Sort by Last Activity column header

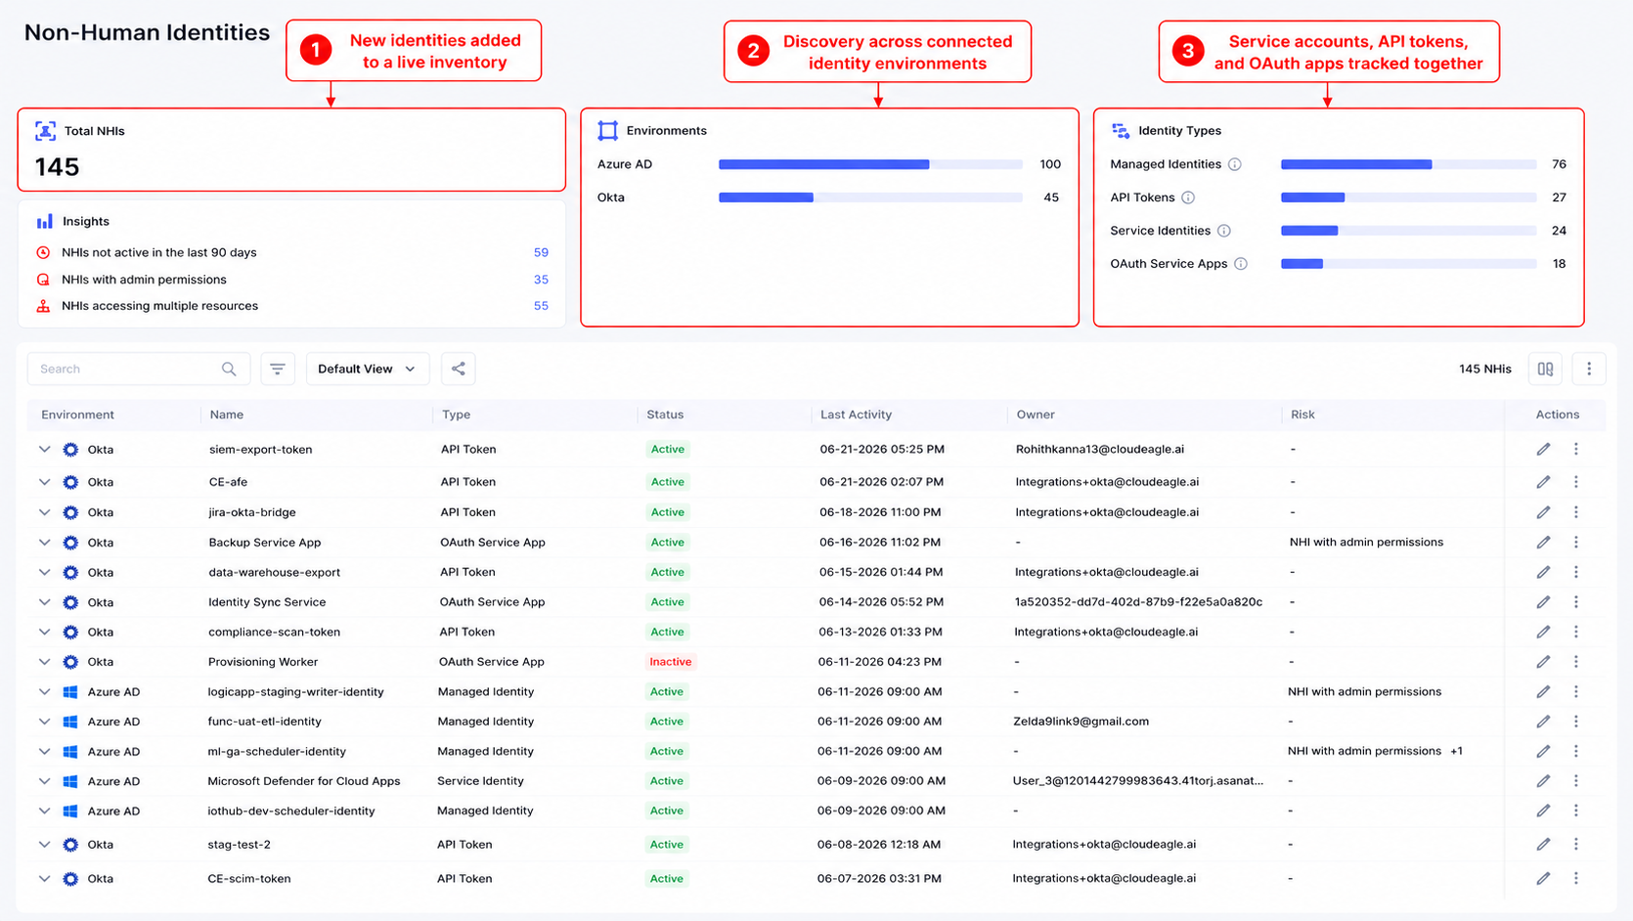(x=856, y=415)
